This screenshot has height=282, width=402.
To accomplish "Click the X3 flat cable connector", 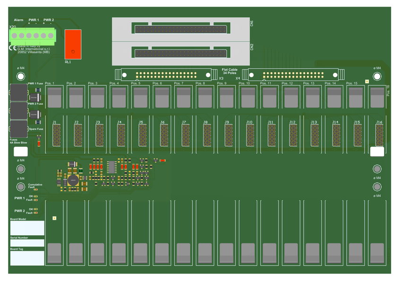I will (x=166, y=75).
